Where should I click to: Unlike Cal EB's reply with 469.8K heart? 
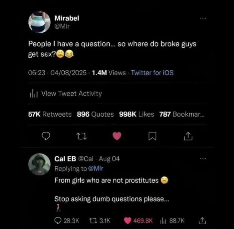click(127, 221)
